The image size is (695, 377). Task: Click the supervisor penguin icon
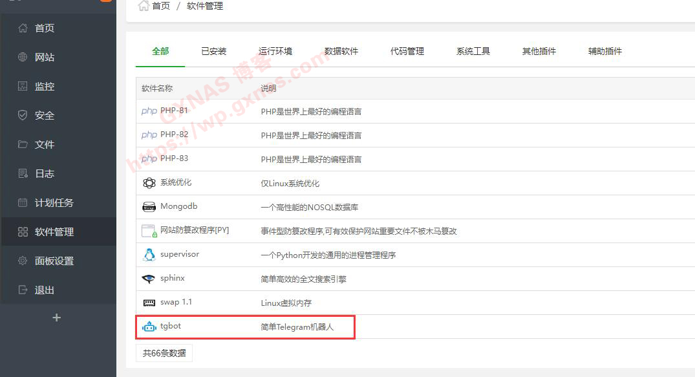pos(149,255)
